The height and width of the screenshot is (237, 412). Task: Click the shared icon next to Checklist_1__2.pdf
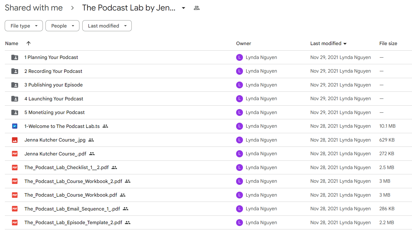(x=114, y=168)
